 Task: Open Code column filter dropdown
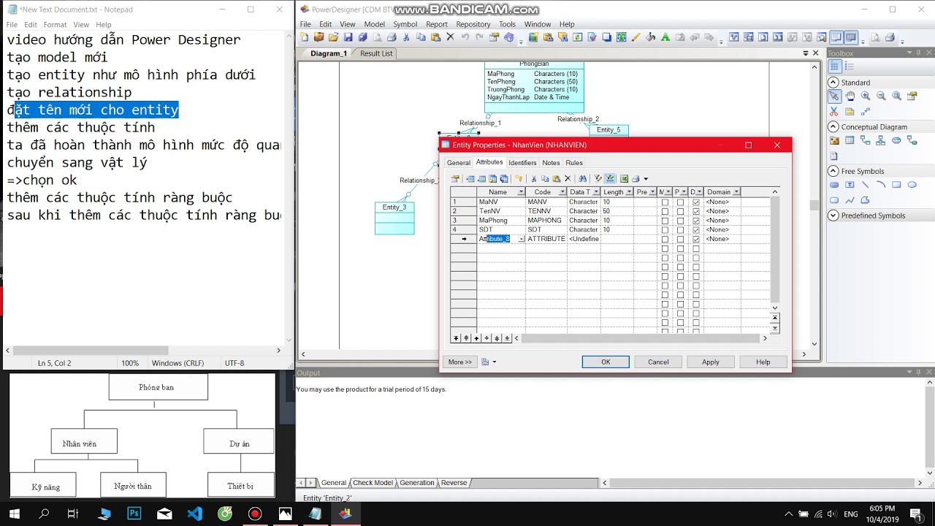pyautogui.click(x=562, y=192)
